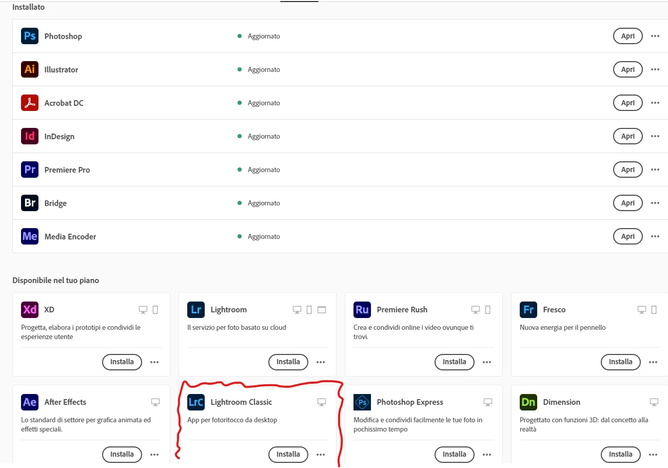Click the Media Encoder app icon
Screen dimensions: 668x468
pos(30,236)
